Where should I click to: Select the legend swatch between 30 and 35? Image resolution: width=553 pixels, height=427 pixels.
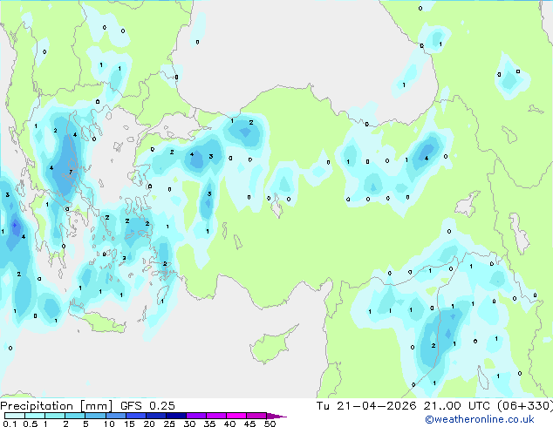pos(195,416)
